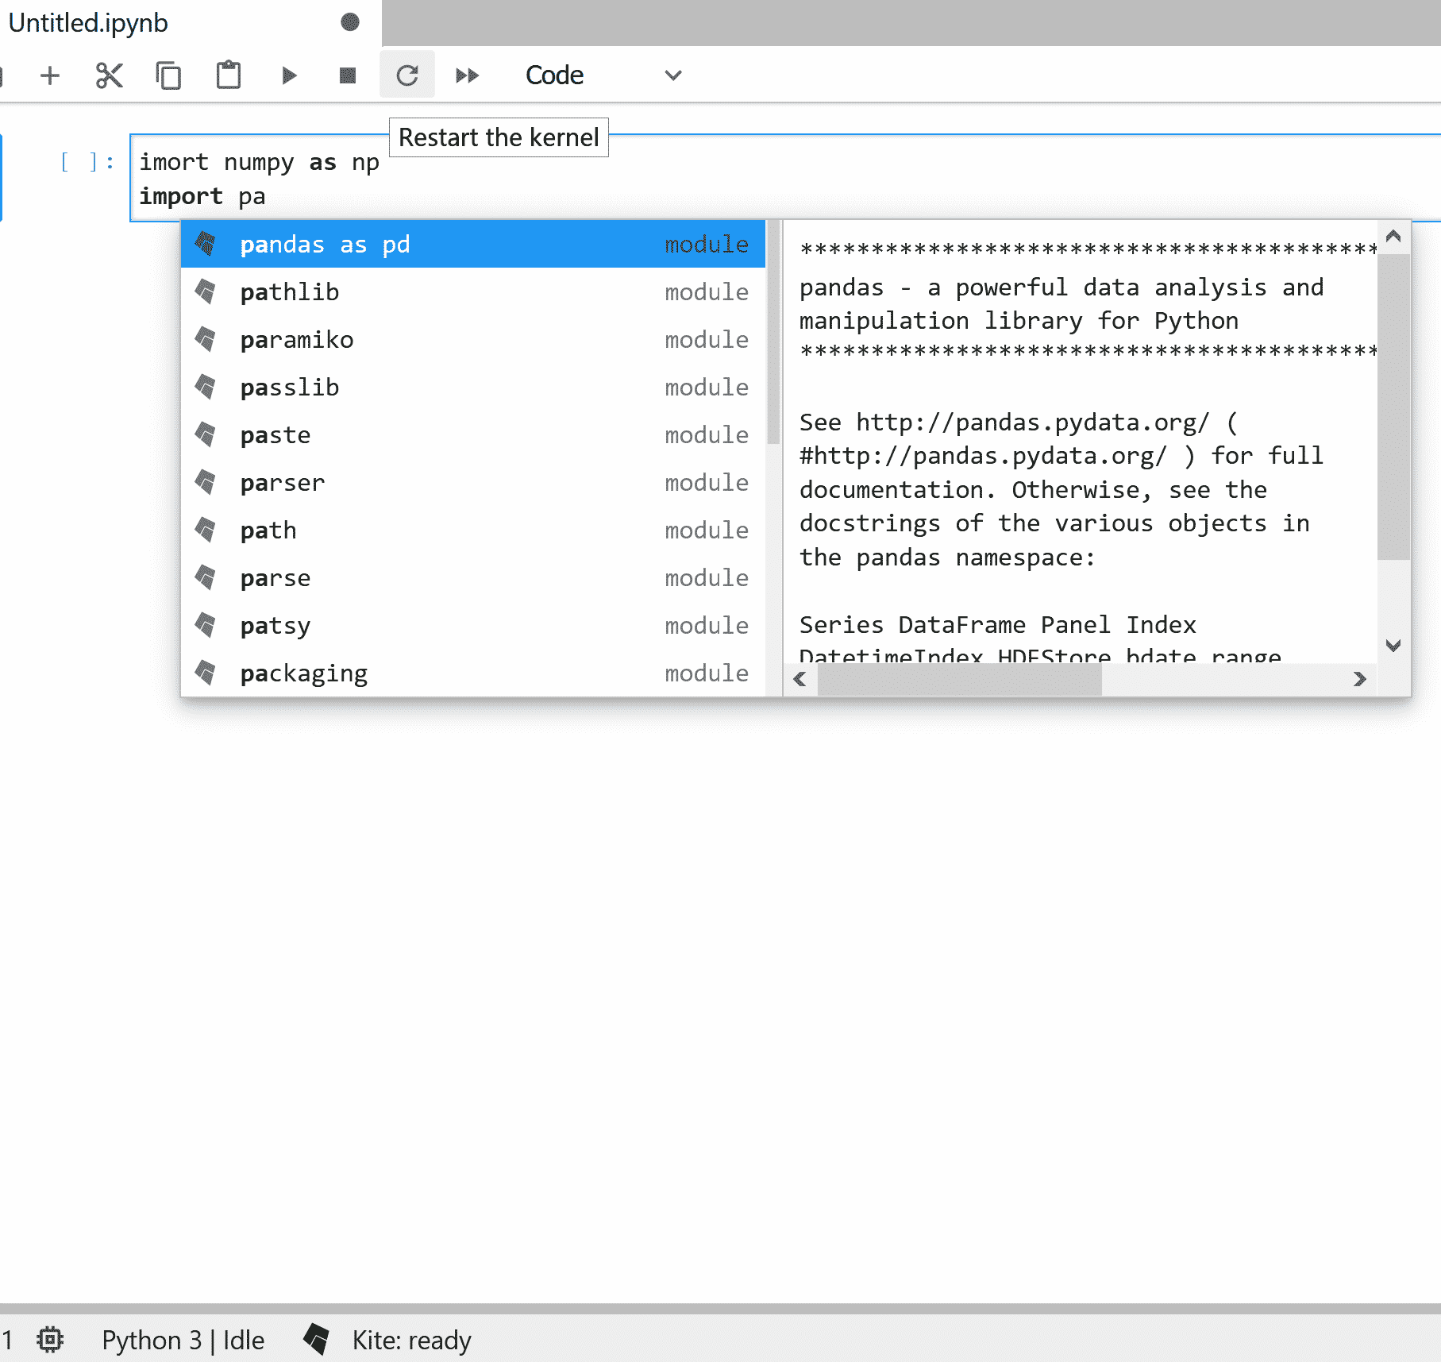Image resolution: width=1441 pixels, height=1362 pixels.
Task: Click the completion list scrollbar thumb
Action: [x=773, y=332]
